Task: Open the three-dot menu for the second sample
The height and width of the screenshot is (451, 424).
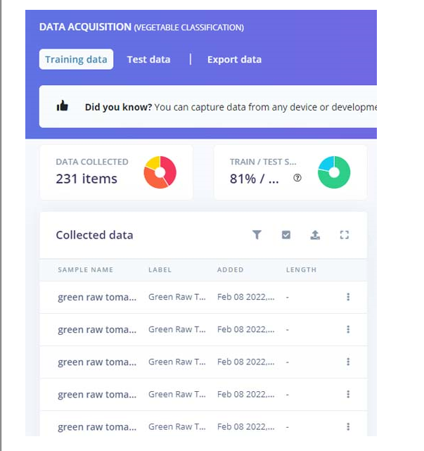Action: click(348, 330)
